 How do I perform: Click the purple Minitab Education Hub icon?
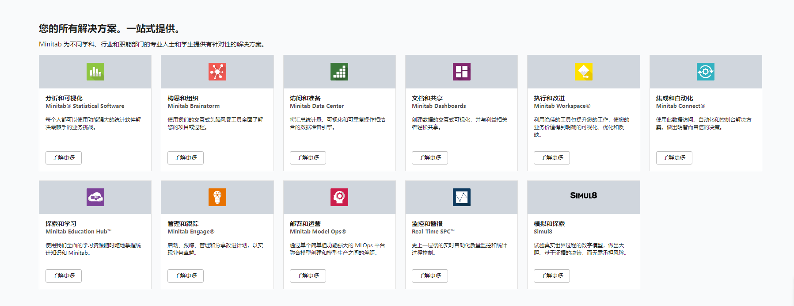95,197
